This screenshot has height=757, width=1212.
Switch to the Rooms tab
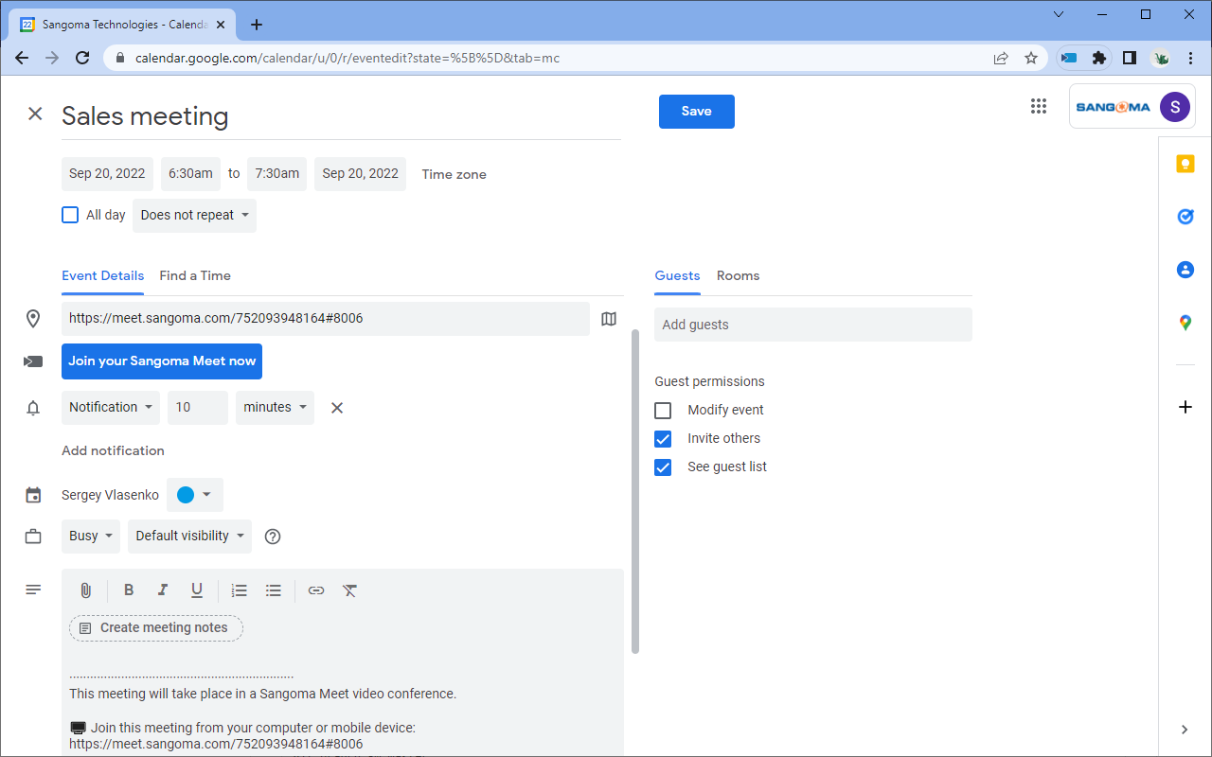738,276
